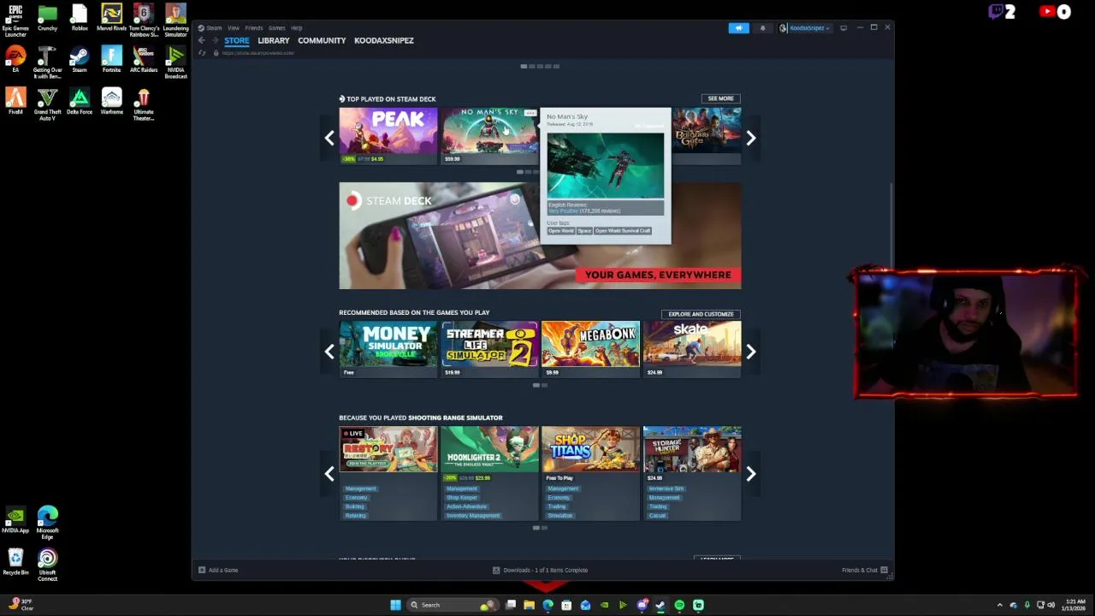
Task: Click See More for Top Played on Steam Deck
Action: 720,98
